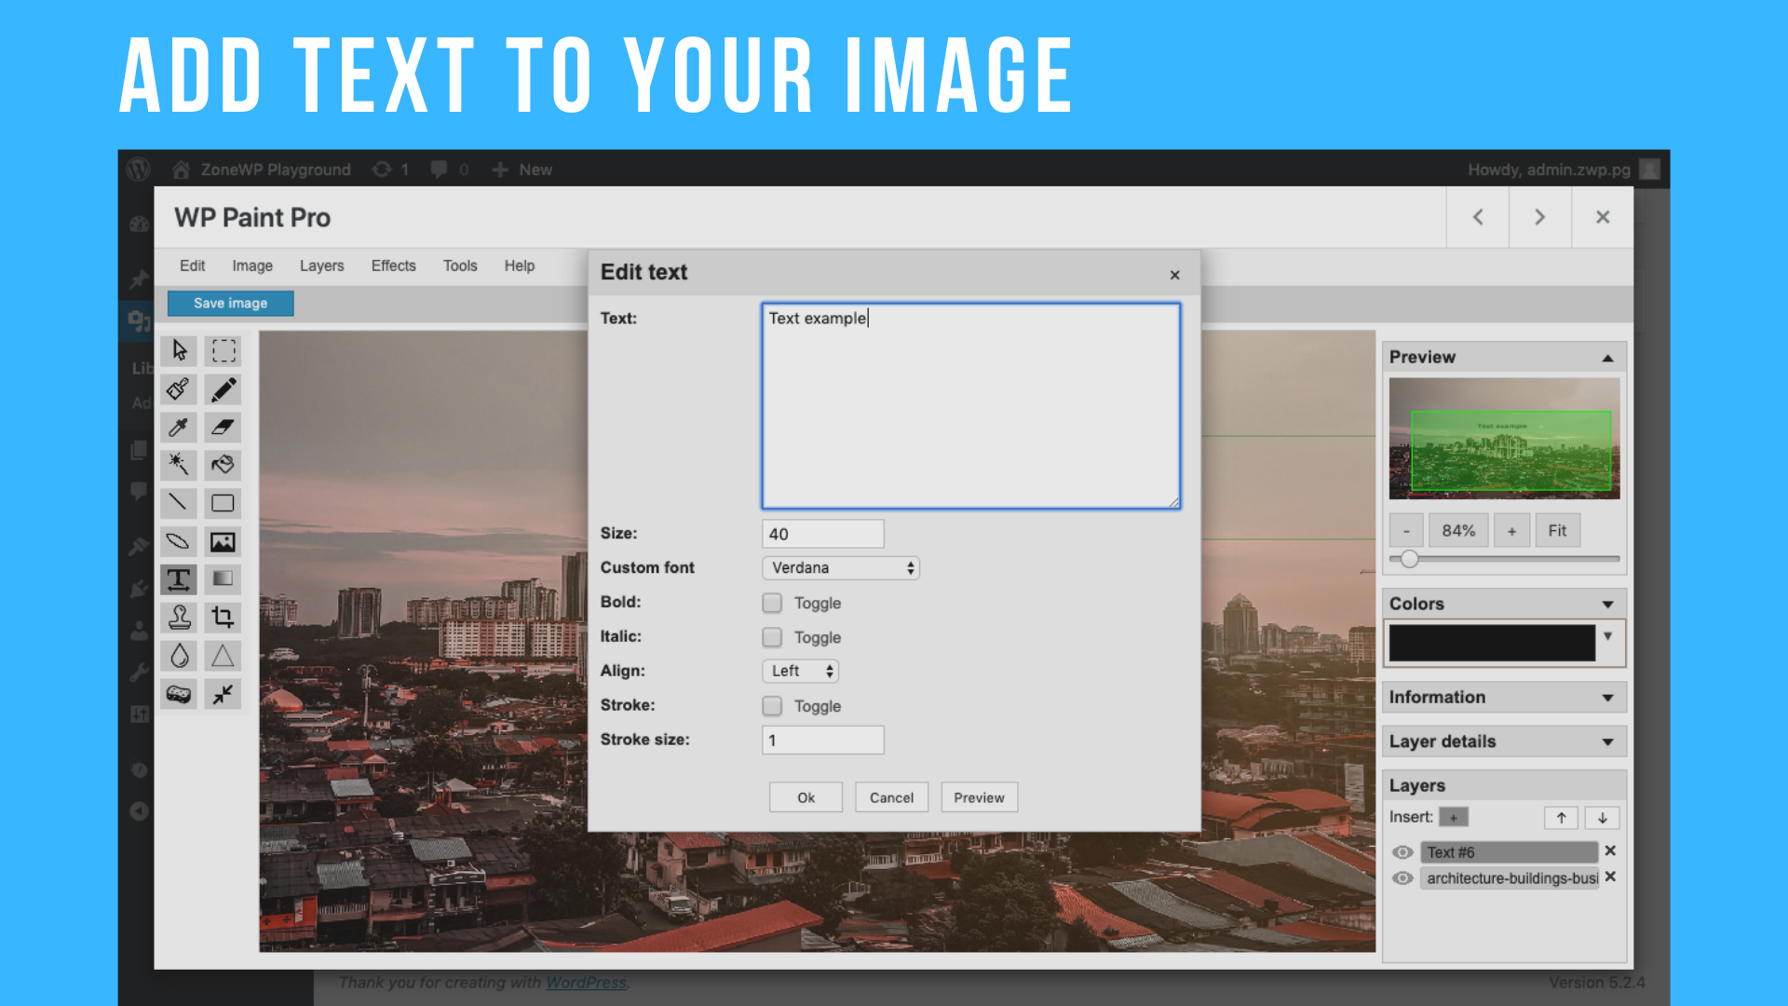The image size is (1788, 1006).
Task: Click the Size input field
Action: tap(823, 534)
